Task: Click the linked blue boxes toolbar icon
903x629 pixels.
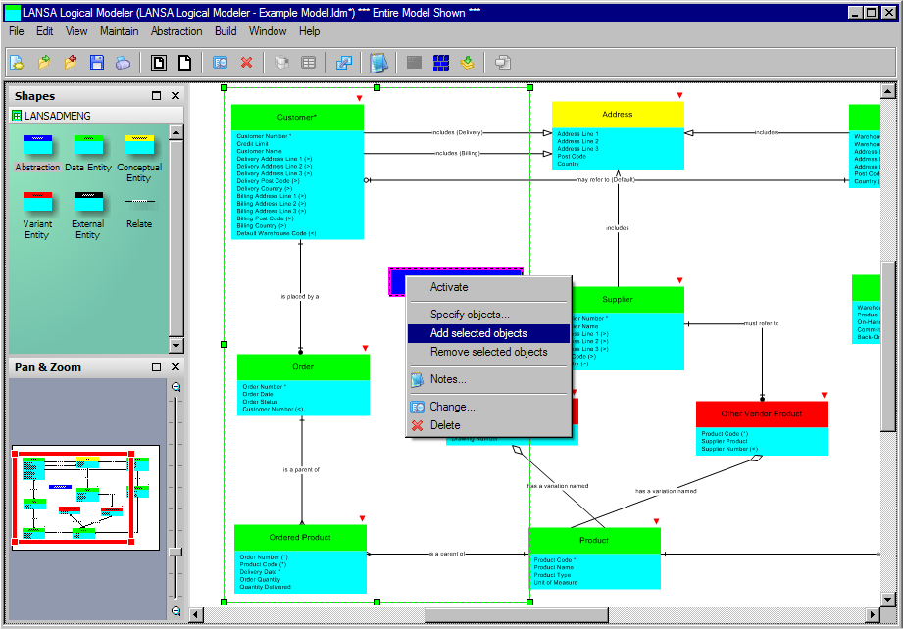Action: tap(344, 62)
